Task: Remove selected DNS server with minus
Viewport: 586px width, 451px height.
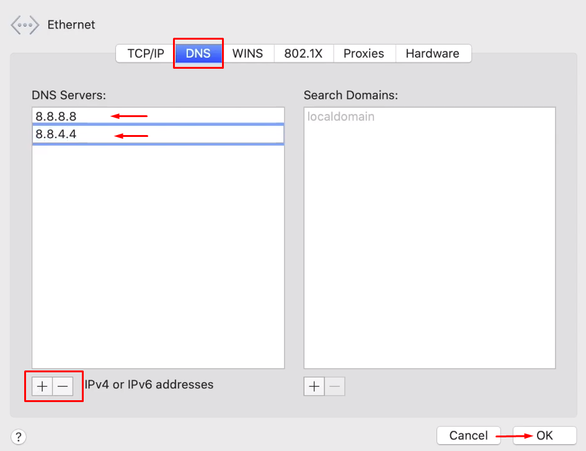Action: point(63,386)
